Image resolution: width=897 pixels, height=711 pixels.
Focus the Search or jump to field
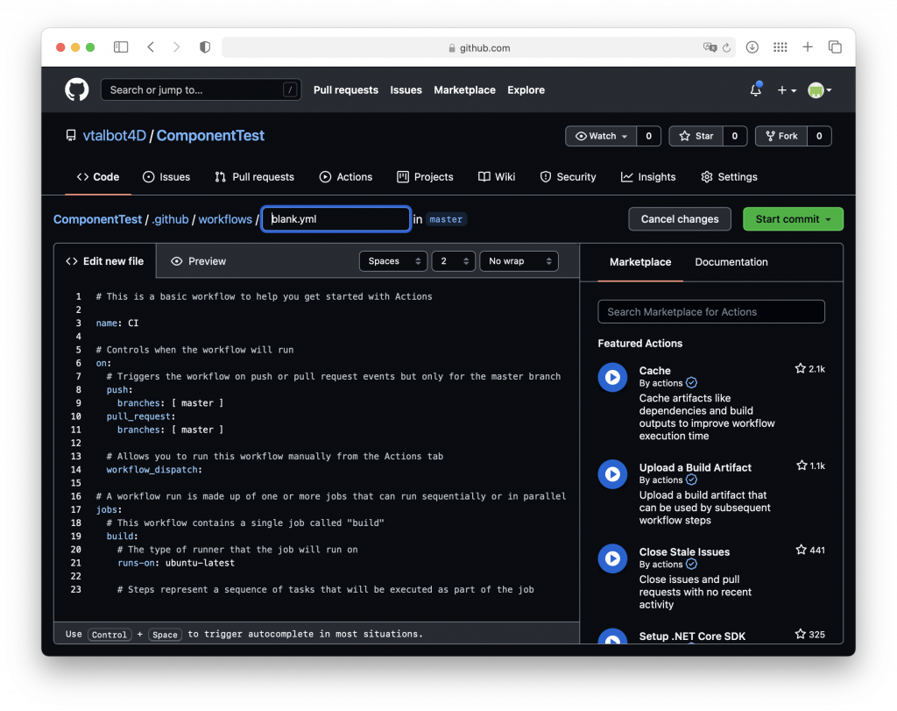pos(201,90)
